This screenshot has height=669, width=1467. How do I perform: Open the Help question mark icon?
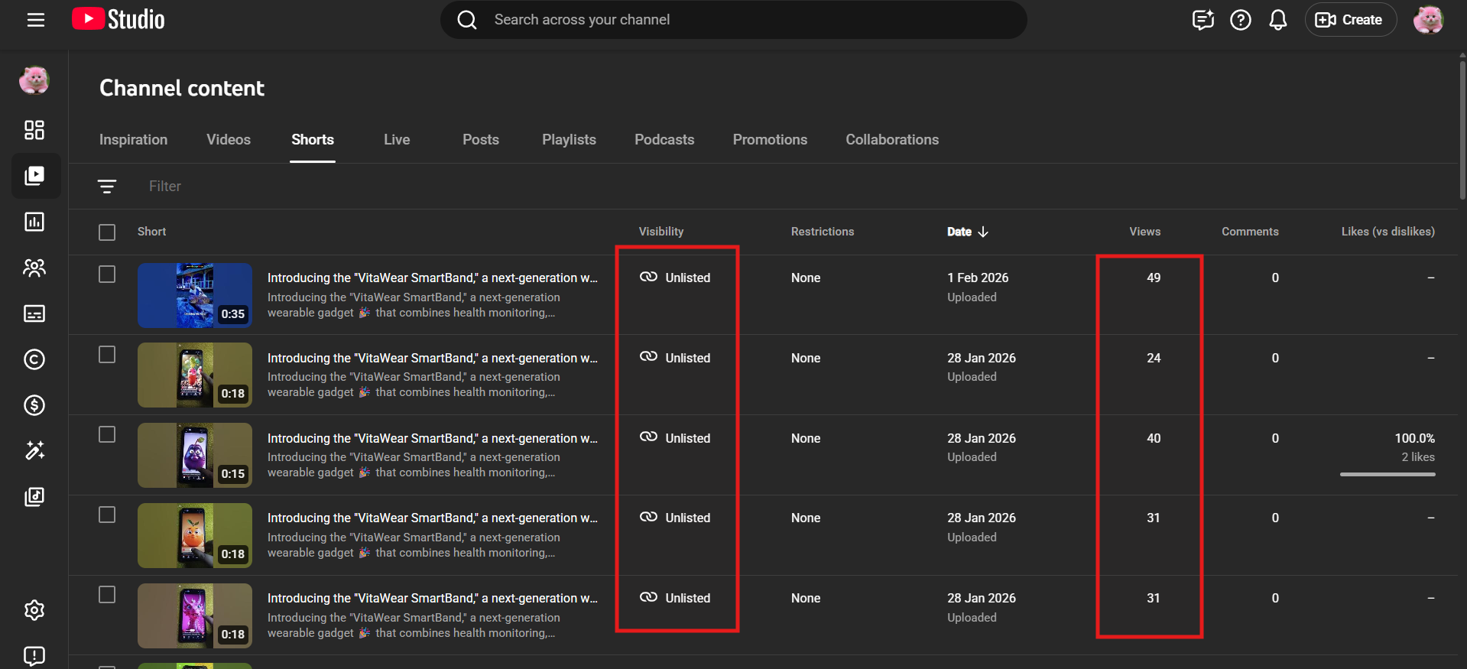click(1240, 20)
